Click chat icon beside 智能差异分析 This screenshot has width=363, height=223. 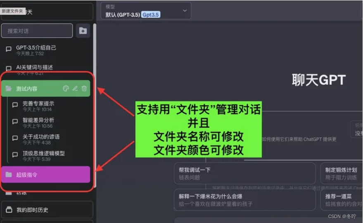(x=15, y=121)
